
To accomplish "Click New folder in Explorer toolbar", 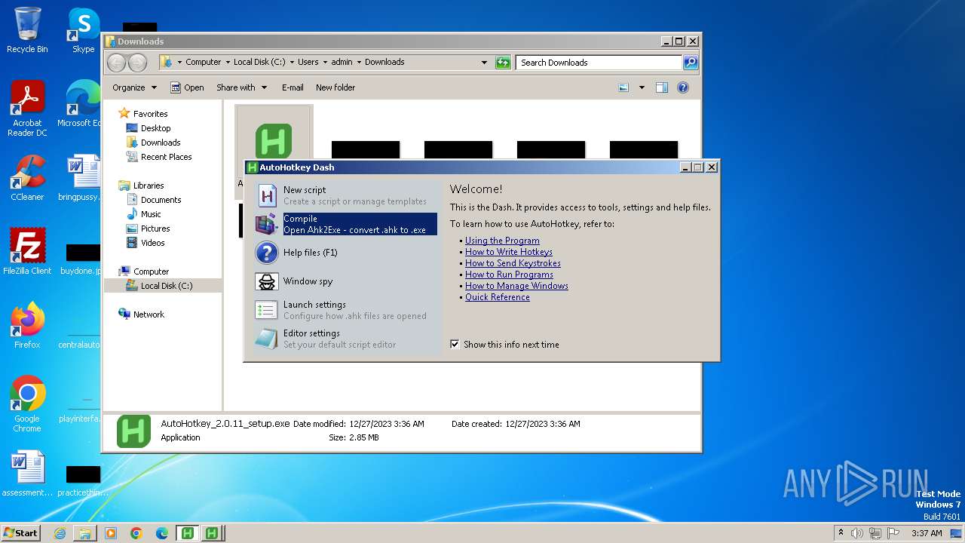I will click(x=335, y=87).
